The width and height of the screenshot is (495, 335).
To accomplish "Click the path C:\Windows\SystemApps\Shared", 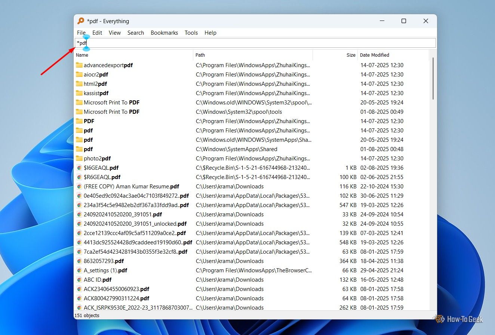I will pos(237,149).
